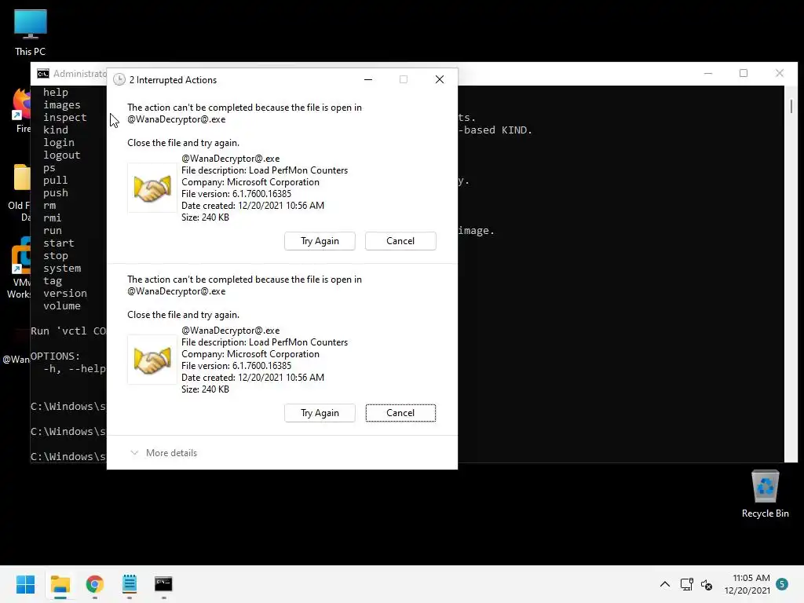The height and width of the screenshot is (603, 804).
Task: Open the Notepad taskbar icon
Action: pyautogui.click(x=130, y=584)
